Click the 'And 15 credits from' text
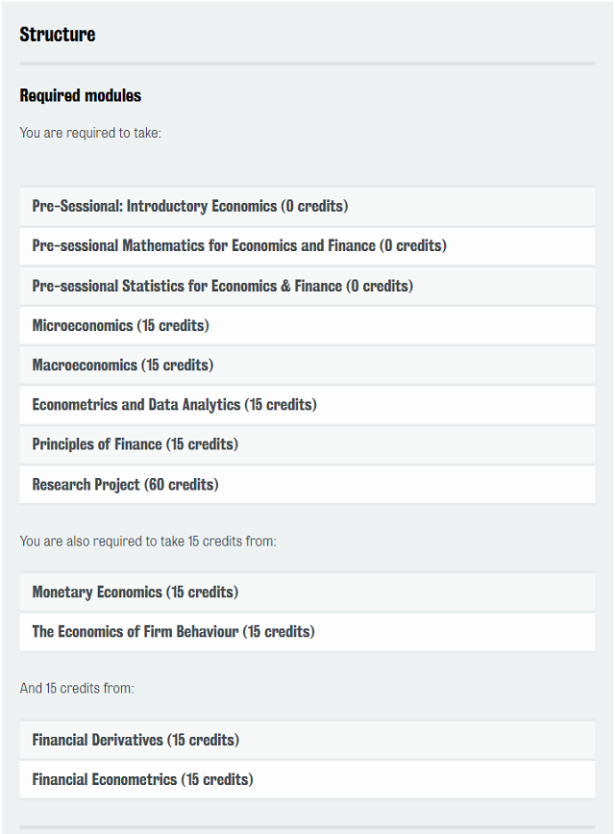The width and height of the screenshot is (615, 834). [x=77, y=688]
